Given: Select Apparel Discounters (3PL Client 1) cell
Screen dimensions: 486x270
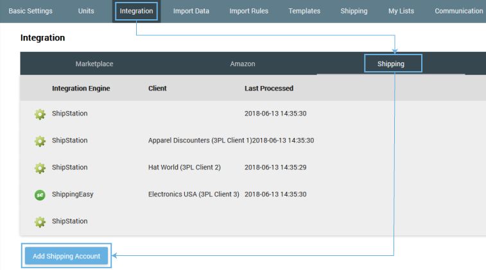Looking at the screenshot, I should tap(200, 140).
